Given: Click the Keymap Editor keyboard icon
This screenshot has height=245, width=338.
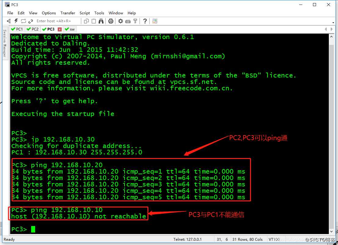Looking at the screenshot, I should [x=128, y=21].
